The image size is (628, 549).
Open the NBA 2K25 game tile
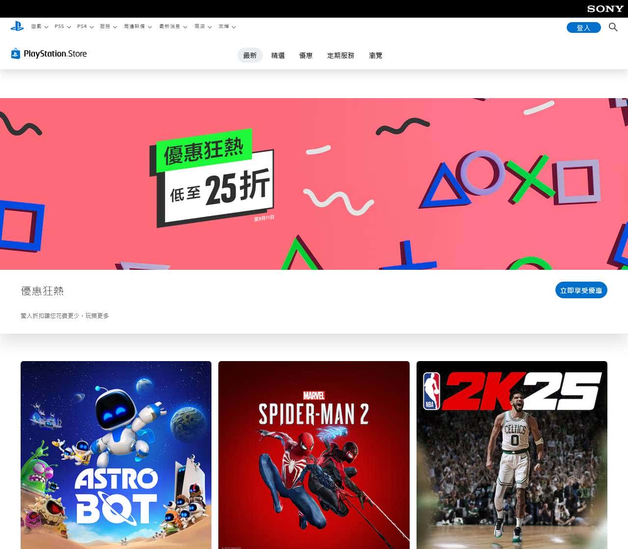point(512,455)
